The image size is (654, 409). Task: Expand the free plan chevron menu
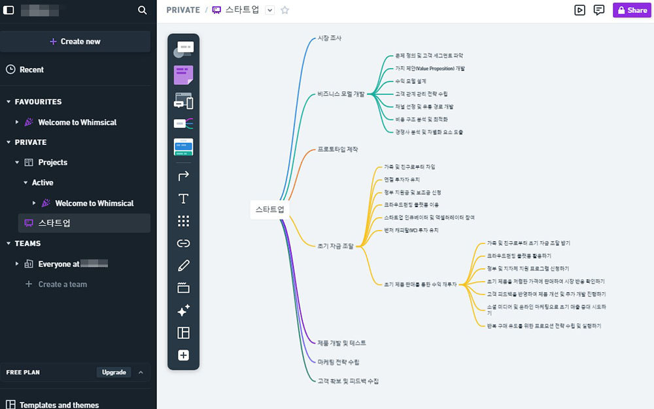tap(139, 372)
